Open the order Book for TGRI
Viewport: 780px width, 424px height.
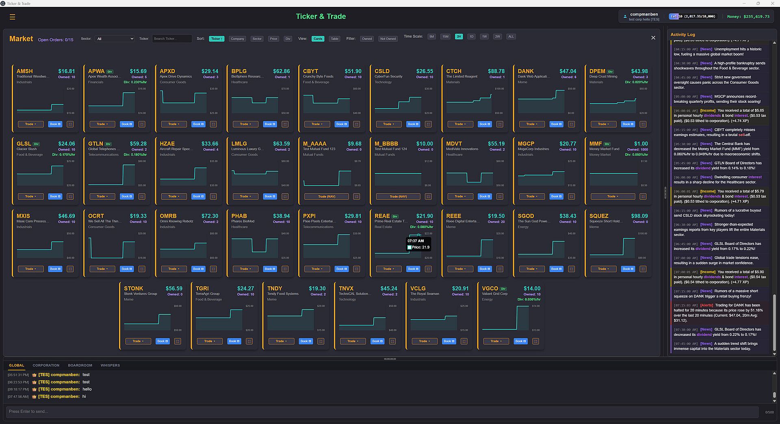pos(234,341)
